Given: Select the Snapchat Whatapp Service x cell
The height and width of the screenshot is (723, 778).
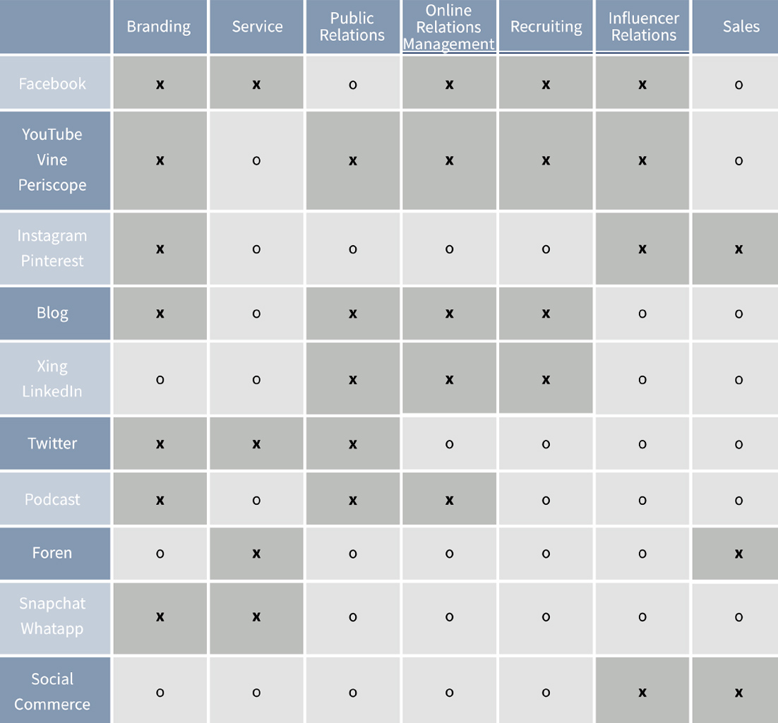Looking at the screenshot, I should (256, 617).
